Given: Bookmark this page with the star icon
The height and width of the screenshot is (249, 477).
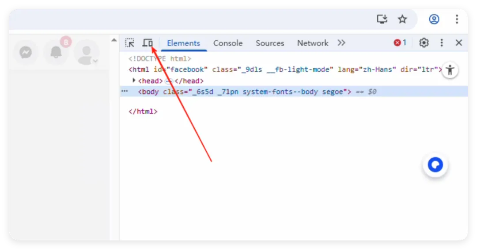Looking at the screenshot, I should [x=402, y=19].
